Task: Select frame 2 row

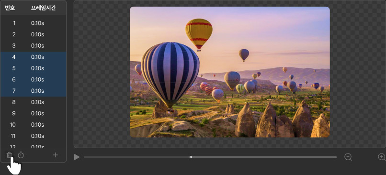Action: click(x=33, y=34)
